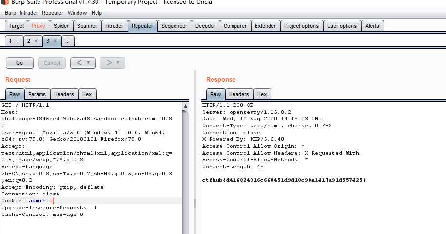Click the 'Server: openresty/1.15.8.2' header
Viewport: 446px width, 234px height.
click(246, 112)
